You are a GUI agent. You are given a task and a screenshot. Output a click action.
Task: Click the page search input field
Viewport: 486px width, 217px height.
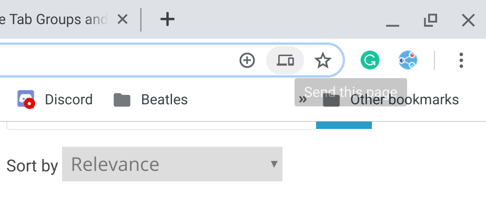pyautogui.click(x=161, y=125)
